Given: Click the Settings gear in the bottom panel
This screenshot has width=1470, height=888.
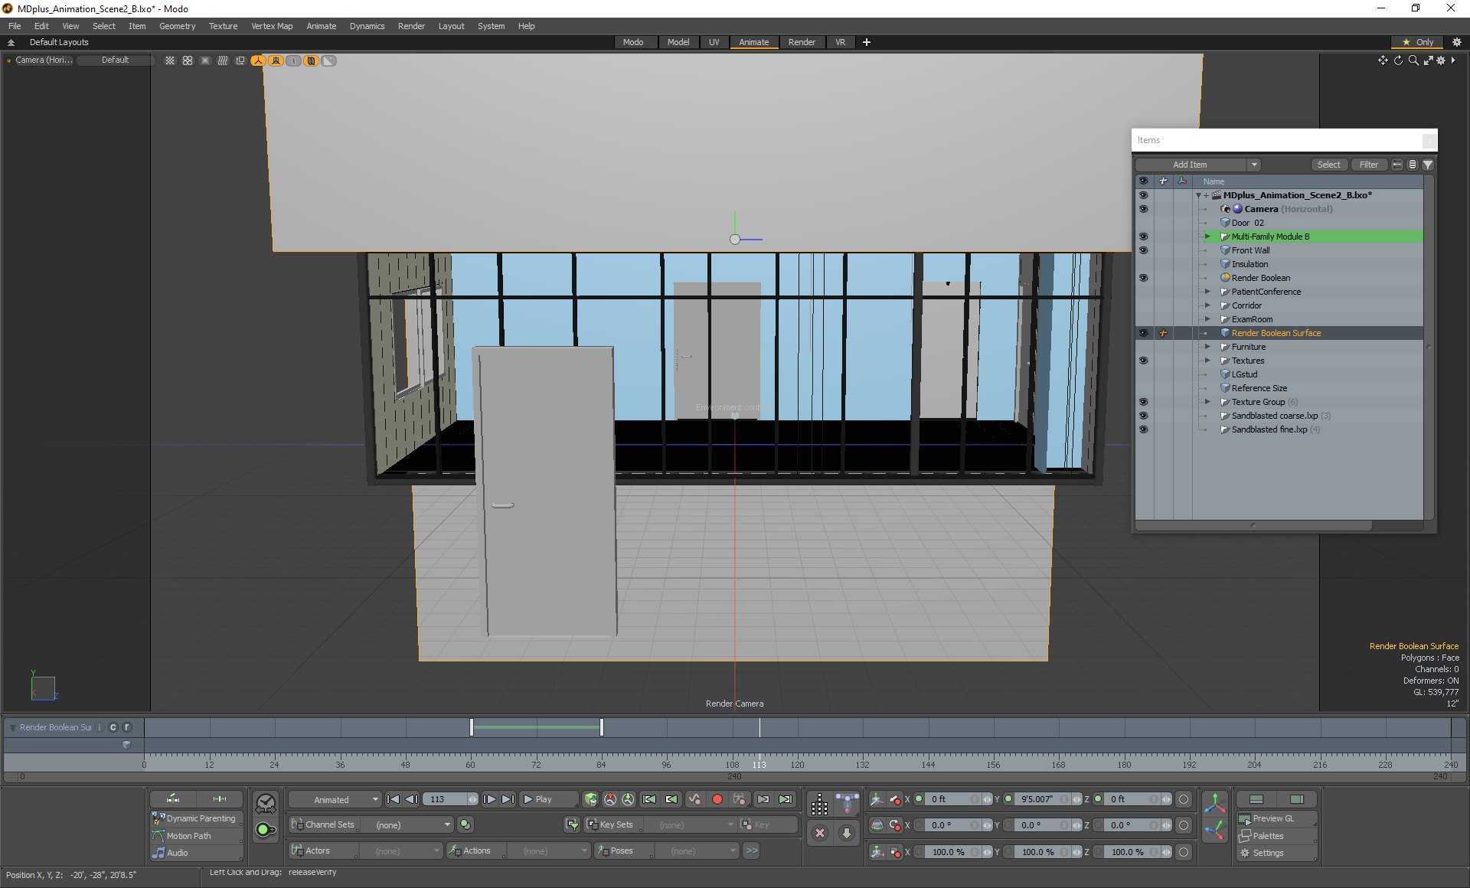Looking at the screenshot, I should [x=1246, y=853].
